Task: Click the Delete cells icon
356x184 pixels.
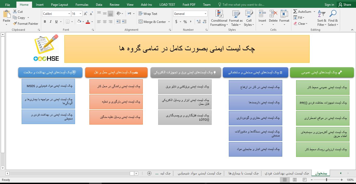Action: (x=273, y=14)
